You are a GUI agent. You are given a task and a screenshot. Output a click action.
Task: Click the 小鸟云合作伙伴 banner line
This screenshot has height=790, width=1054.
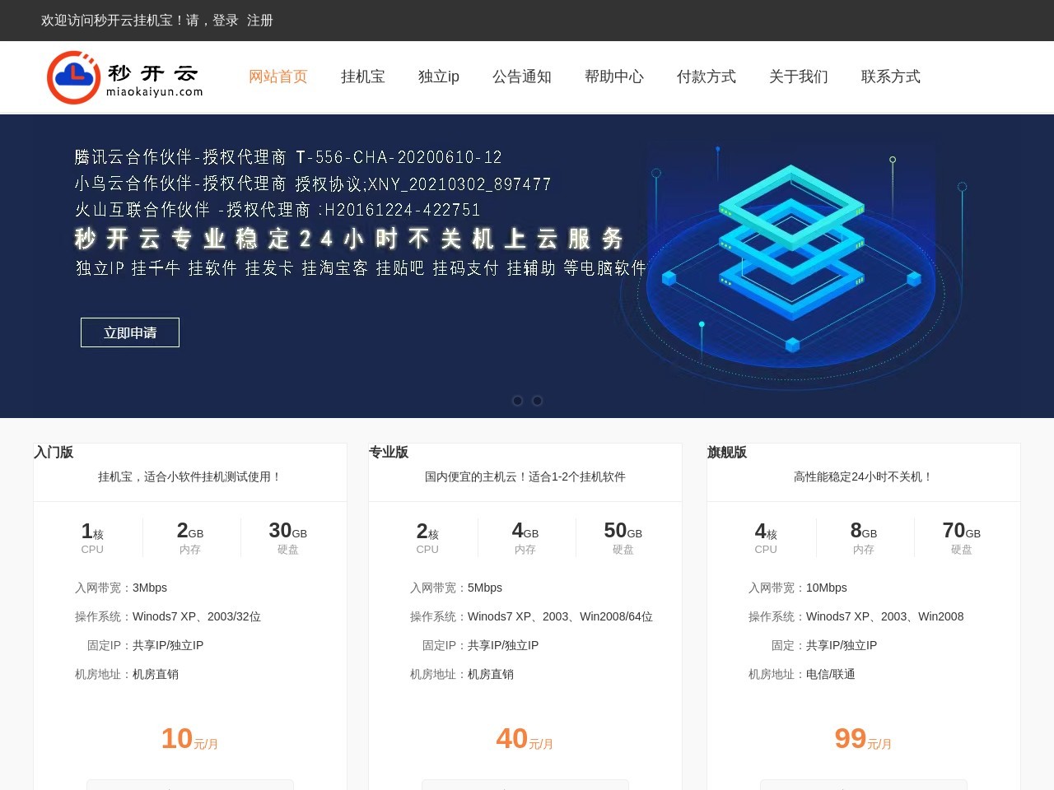[313, 184]
